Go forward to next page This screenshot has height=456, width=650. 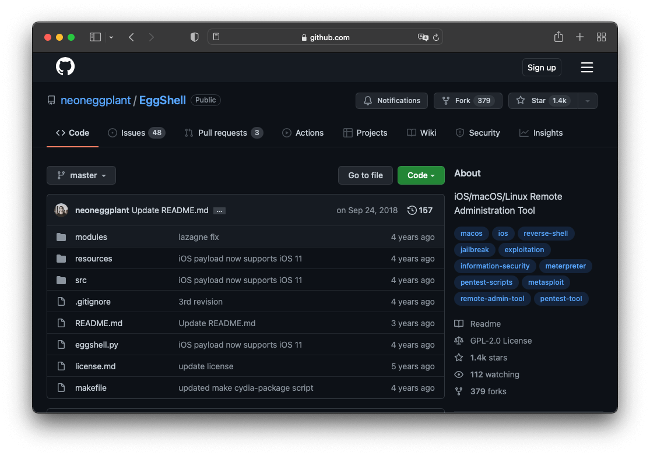click(152, 37)
